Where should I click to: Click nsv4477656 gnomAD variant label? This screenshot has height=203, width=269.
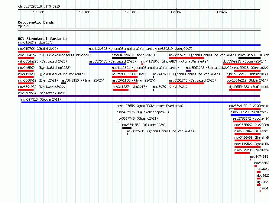(x=150, y=106)
